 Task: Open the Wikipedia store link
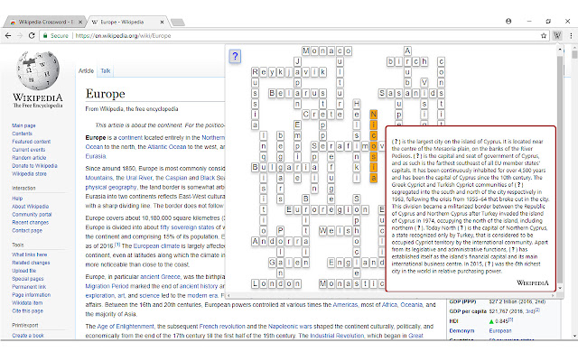(29, 174)
